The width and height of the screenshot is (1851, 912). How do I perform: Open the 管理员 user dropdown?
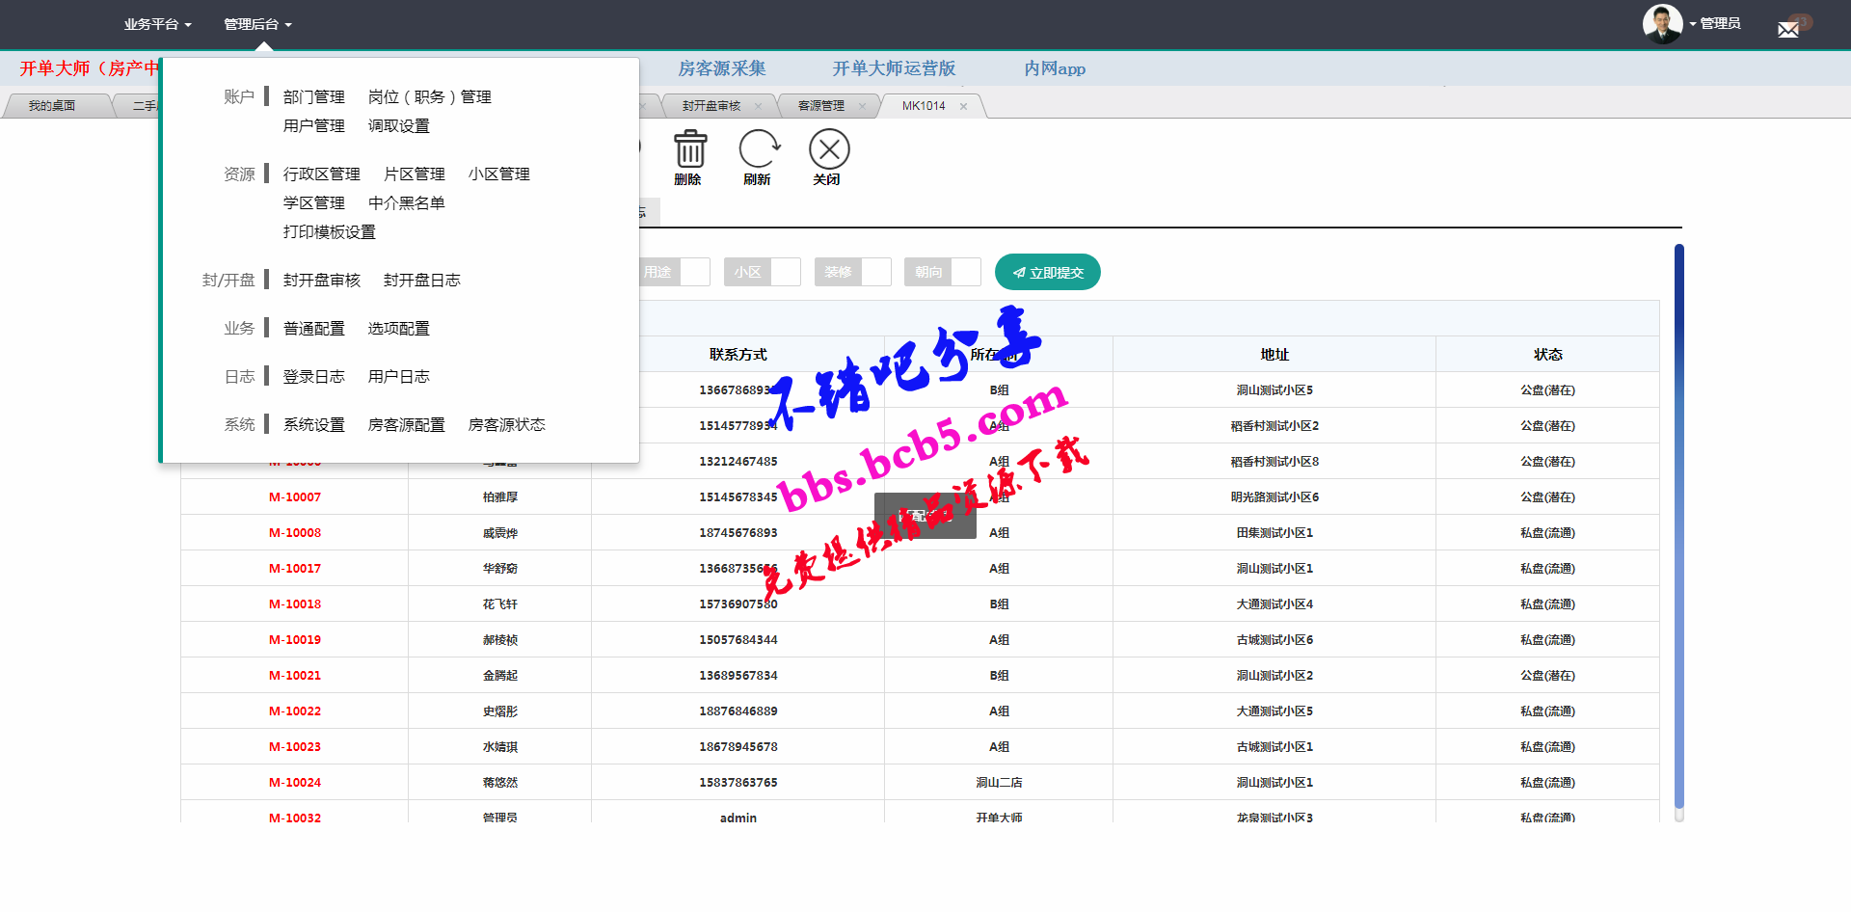[1715, 23]
